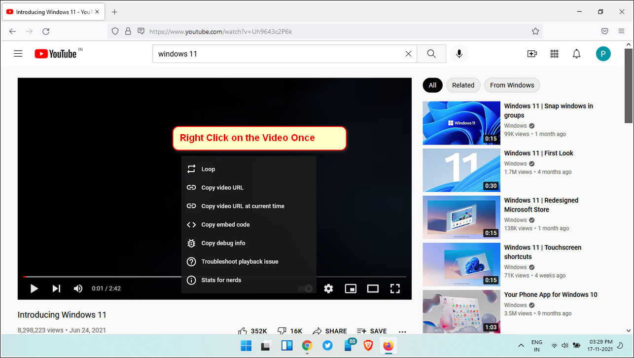Reload the page

pyautogui.click(x=46, y=31)
